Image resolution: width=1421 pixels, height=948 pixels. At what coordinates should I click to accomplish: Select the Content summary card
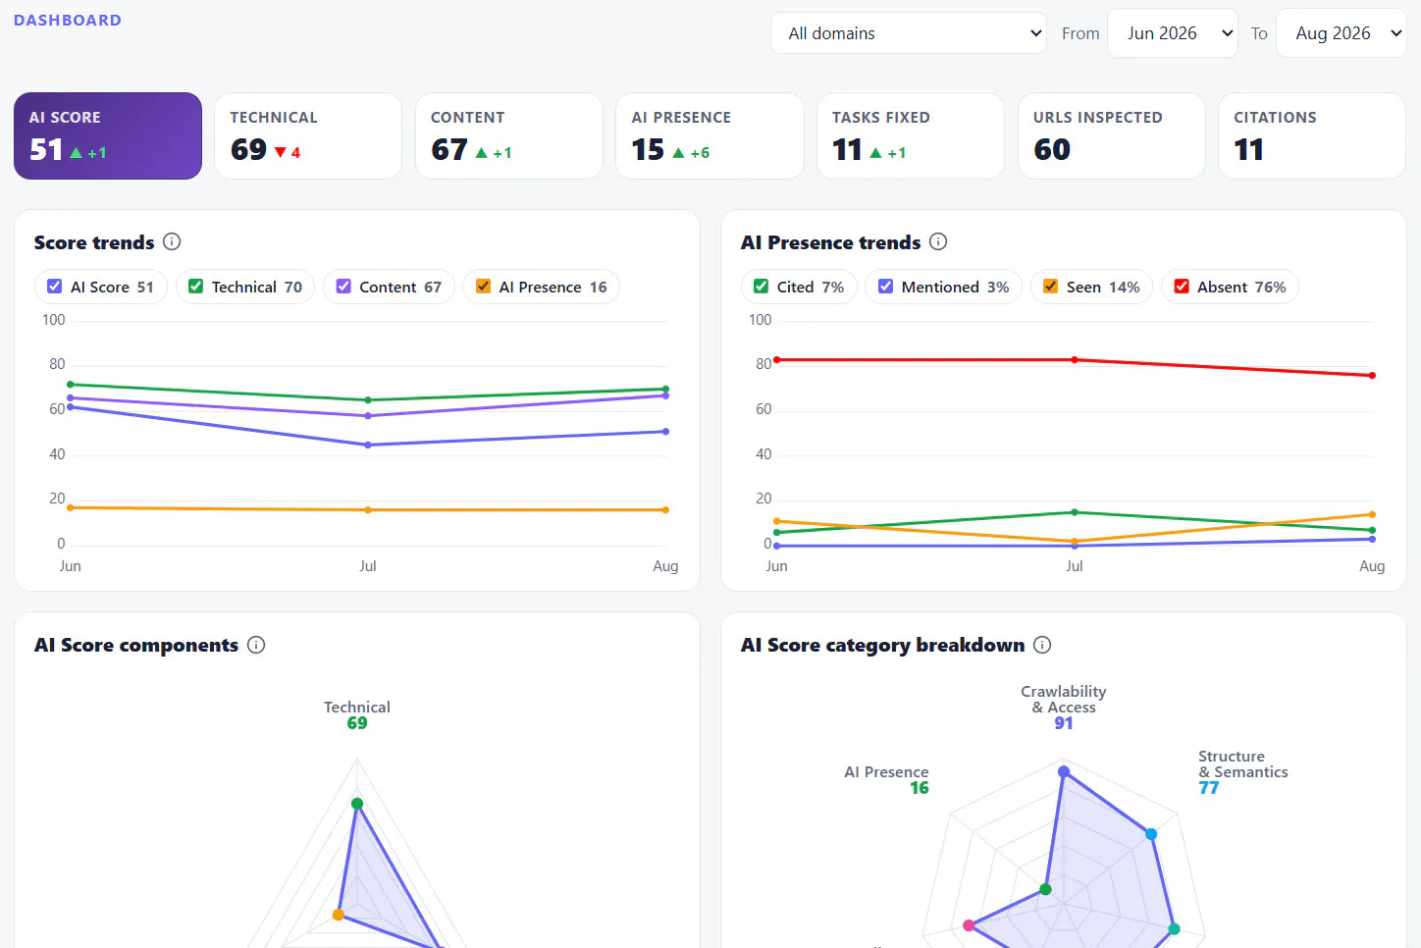point(509,135)
